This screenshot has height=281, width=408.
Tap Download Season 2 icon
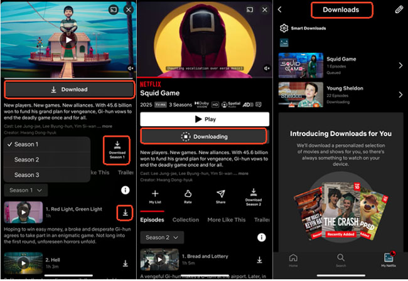click(254, 198)
